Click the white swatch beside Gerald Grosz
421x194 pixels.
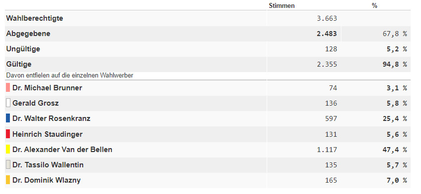pyautogui.click(x=8, y=103)
